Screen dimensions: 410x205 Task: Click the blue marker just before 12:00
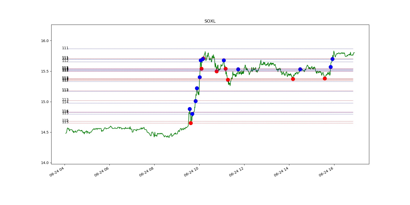point(238,69)
